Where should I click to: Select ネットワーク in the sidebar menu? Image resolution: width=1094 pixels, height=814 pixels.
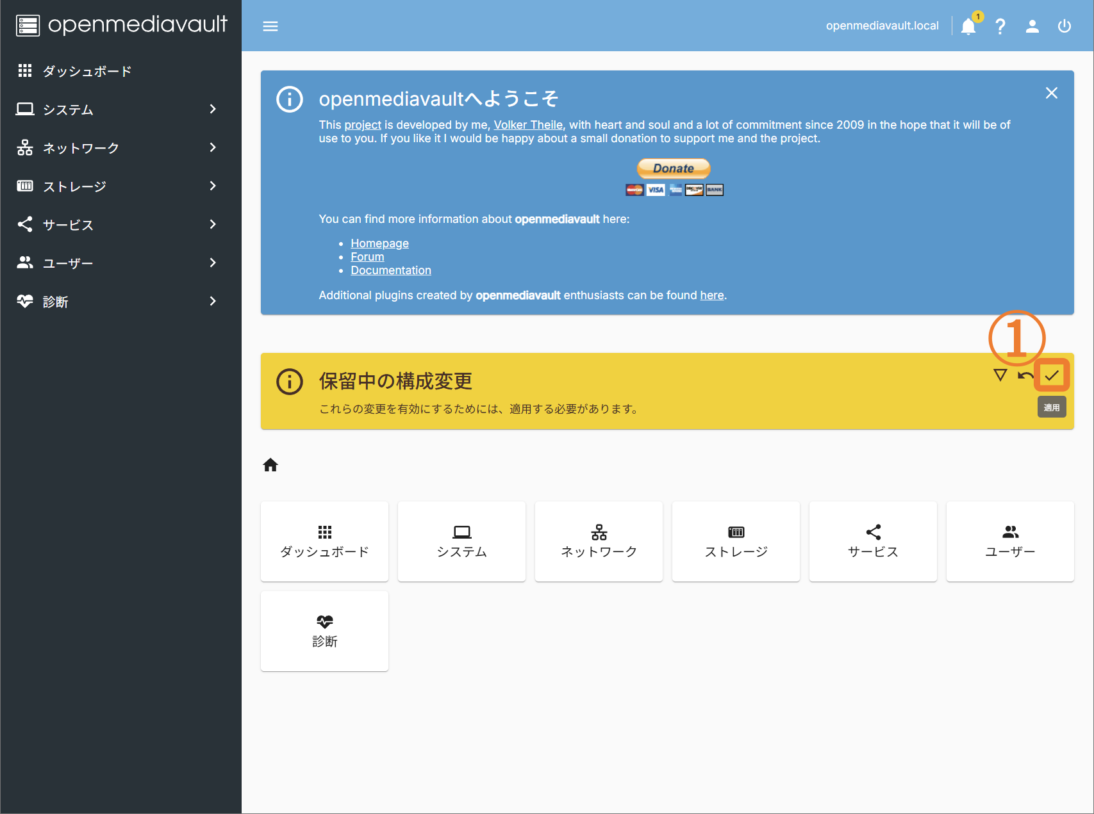click(x=120, y=148)
